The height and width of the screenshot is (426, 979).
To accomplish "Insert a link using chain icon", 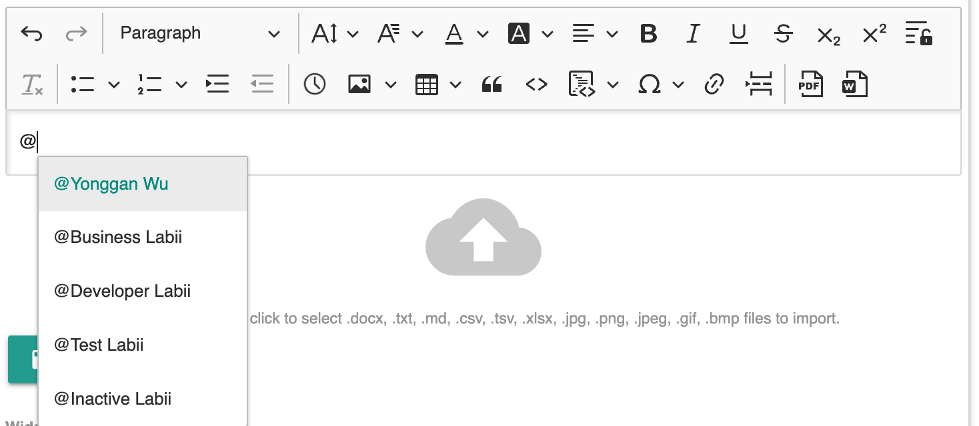I will coord(714,85).
